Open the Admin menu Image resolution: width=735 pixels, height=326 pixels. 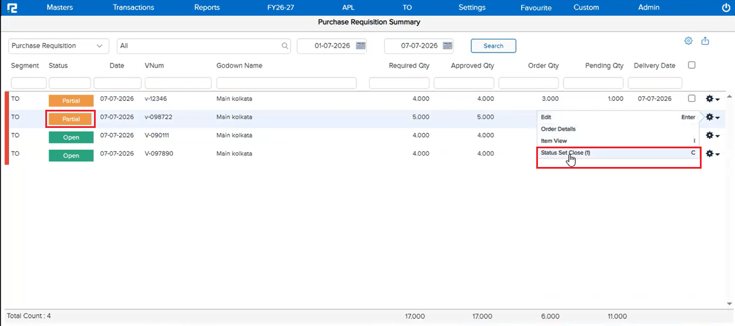[x=649, y=7]
